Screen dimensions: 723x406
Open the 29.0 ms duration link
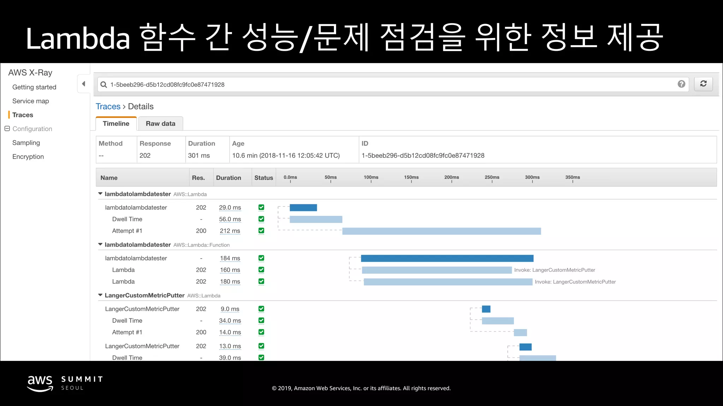pyautogui.click(x=230, y=208)
